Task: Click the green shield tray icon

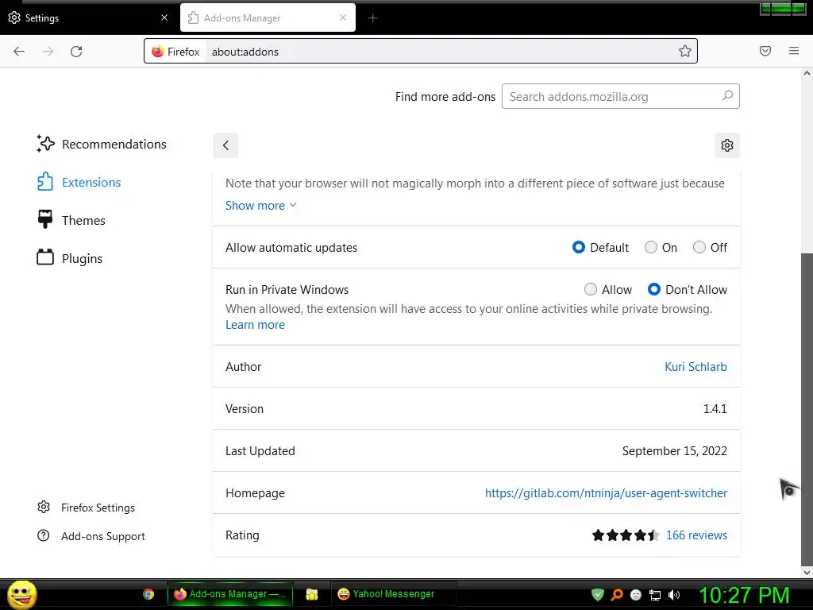Action: 598,594
